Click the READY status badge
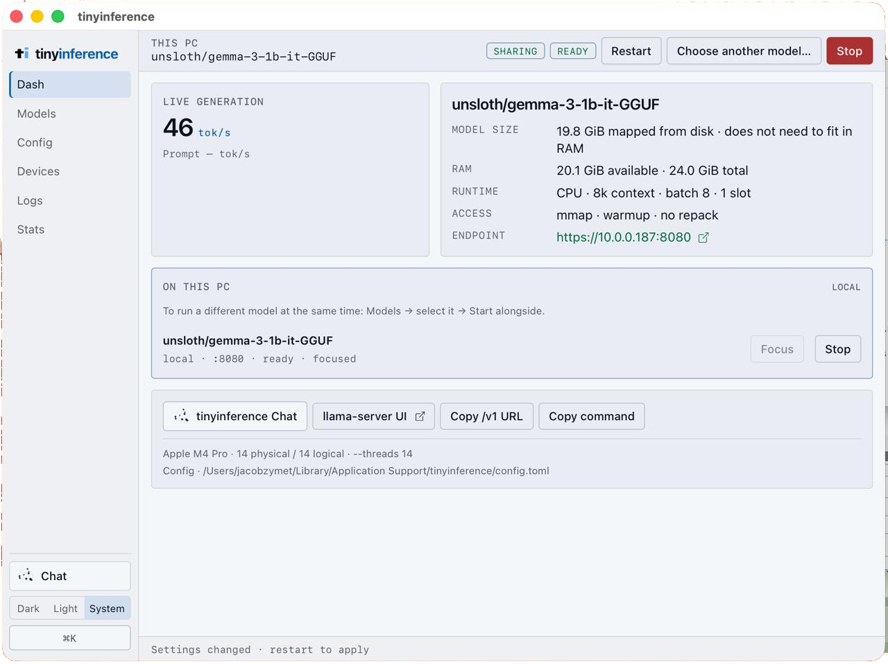Screen dimensions: 888x664 pyautogui.click(x=573, y=51)
